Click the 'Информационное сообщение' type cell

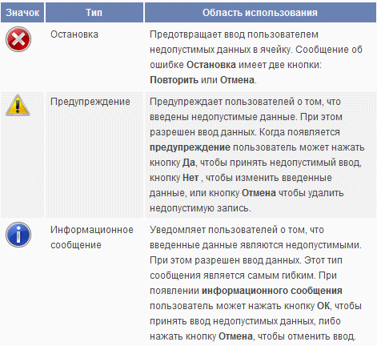pos(92,237)
